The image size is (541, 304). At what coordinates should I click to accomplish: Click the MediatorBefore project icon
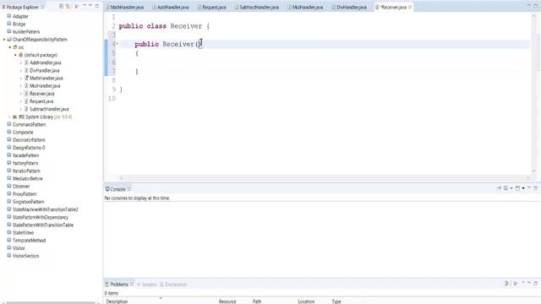9,178
